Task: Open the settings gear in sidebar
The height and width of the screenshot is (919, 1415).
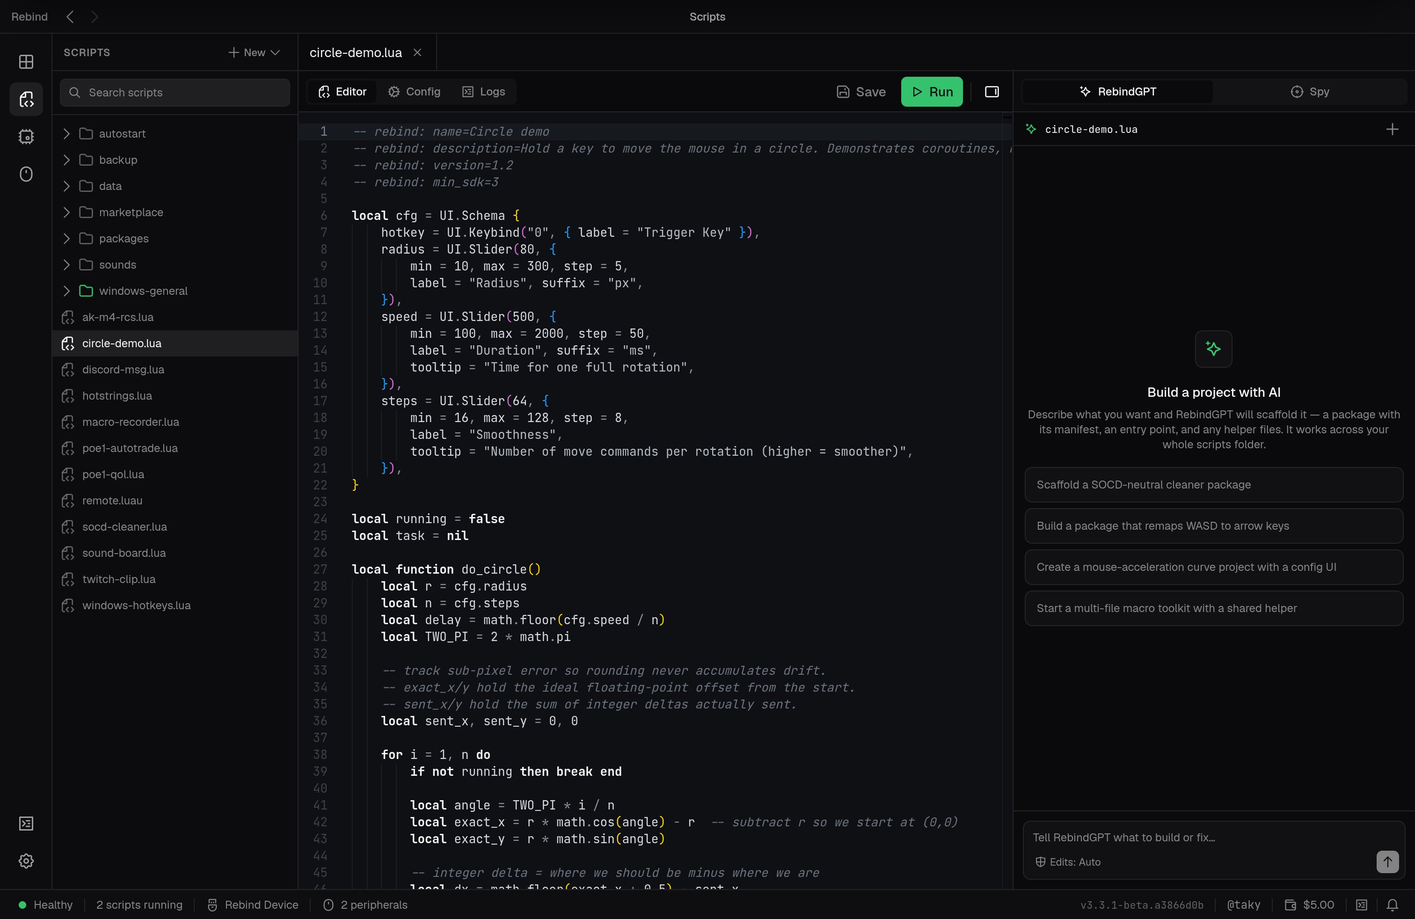Action: [x=26, y=861]
